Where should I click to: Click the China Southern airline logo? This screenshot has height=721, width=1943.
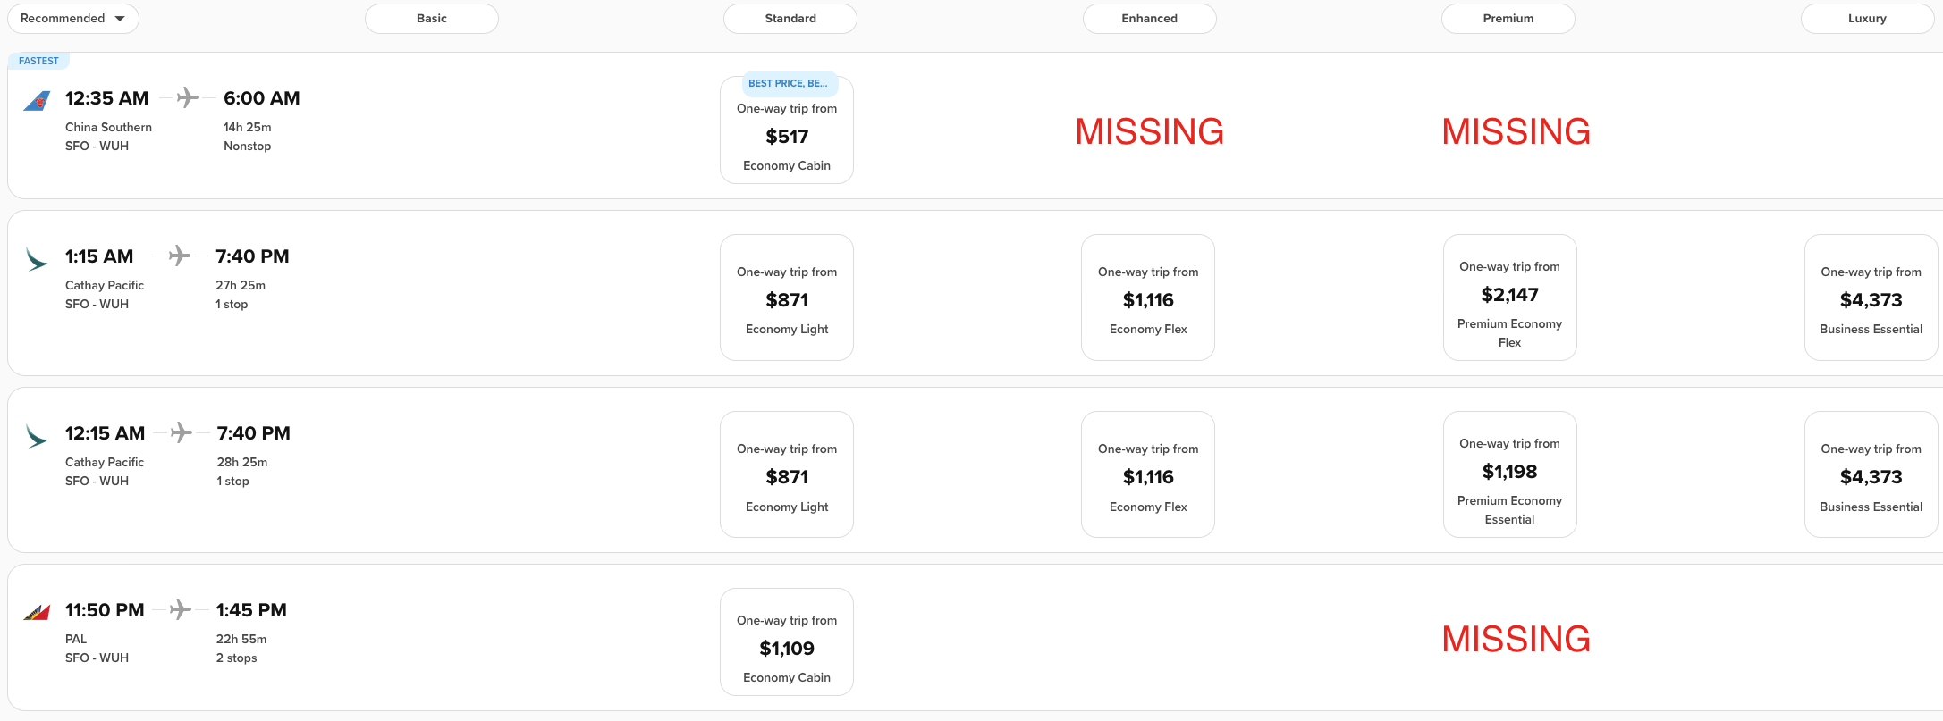(x=37, y=101)
